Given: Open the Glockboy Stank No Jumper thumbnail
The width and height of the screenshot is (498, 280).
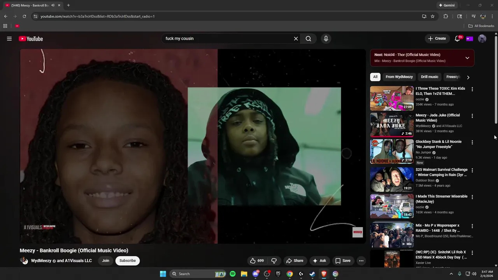Looking at the screenshot, I should click(x=392, y=151).
